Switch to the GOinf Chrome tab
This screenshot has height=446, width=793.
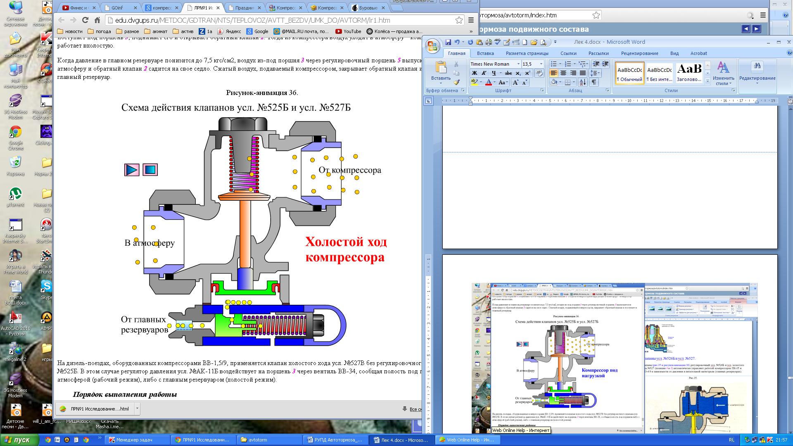click(x=119, y=7)
